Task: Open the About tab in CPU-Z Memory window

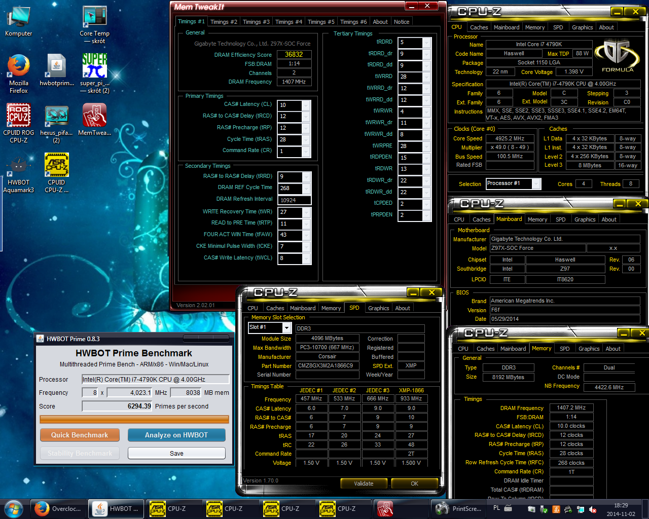Action: coord(613,349)
